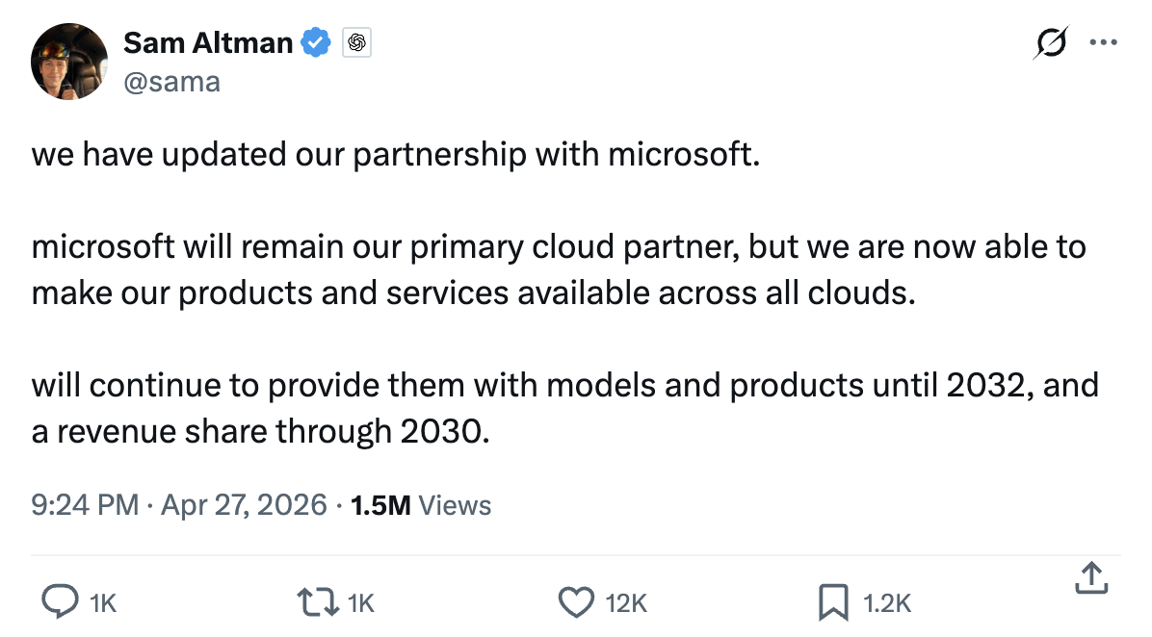The width and height of the screenshot is (1152, 637).
Task: Open share menu for the tweet
Action: click(x=1090, y=578)
